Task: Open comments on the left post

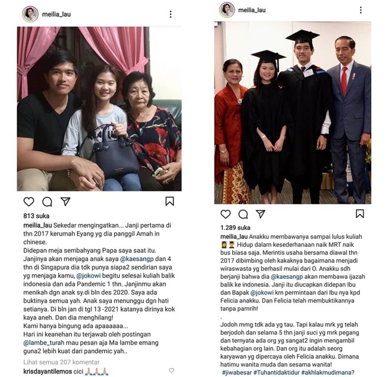Action: pyautogui.click(x=47, y=201)
